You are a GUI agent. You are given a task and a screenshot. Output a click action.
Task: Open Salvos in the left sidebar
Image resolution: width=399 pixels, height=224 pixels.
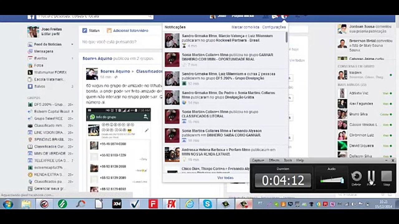(39, 86)
